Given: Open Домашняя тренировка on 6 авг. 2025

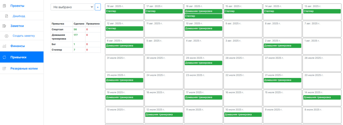Looking at the screenshot, I should pyautogui.click(x=124, y=46).
